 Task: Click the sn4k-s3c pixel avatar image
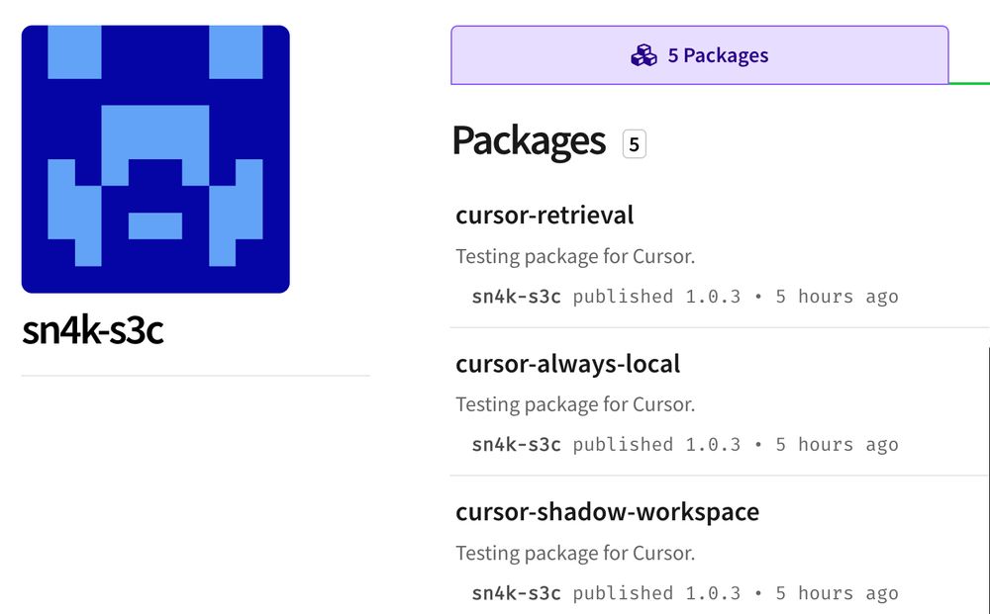coord(155,159)
